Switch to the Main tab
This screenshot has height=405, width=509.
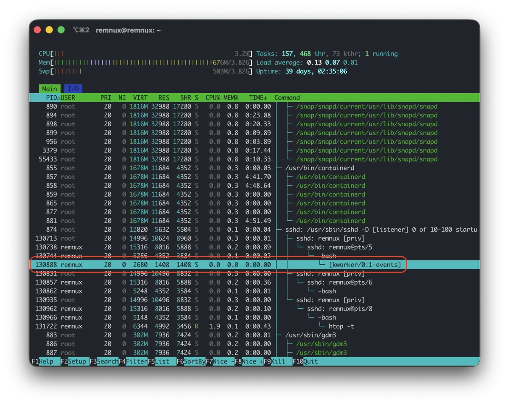(x=50, y=89)
